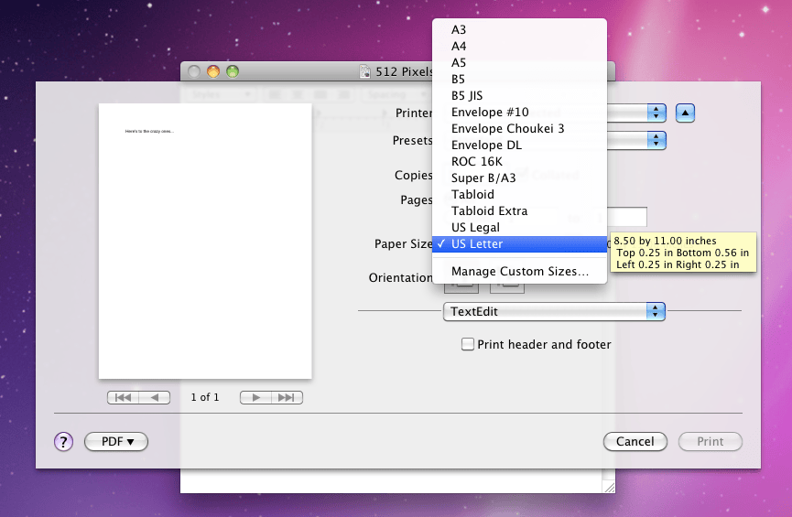Image resolution: width=792 pixels, height=517 pixels.
Task: Open the TextEdit options popup
Action: [x=554, y=311]
